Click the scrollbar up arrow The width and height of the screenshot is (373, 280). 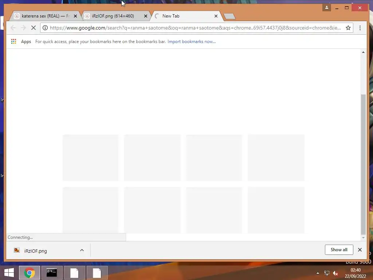(x=363, y=52)
